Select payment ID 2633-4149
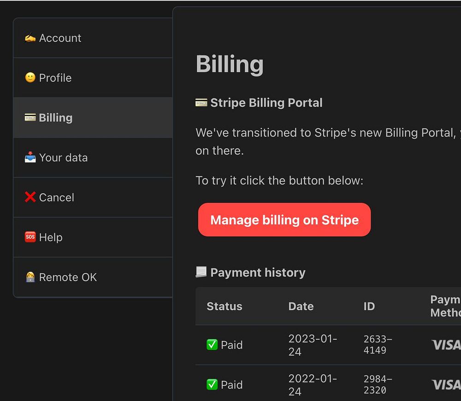Viewport: 461px width, 401px height. (x=378, y=345)
